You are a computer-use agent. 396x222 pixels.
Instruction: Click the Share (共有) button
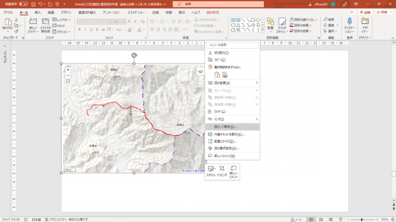click(382, 12)
